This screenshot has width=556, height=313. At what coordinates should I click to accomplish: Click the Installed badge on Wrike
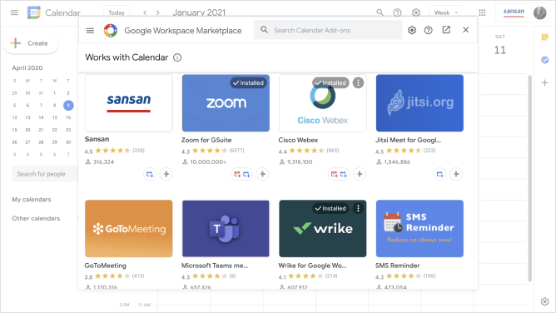[330, 208]
